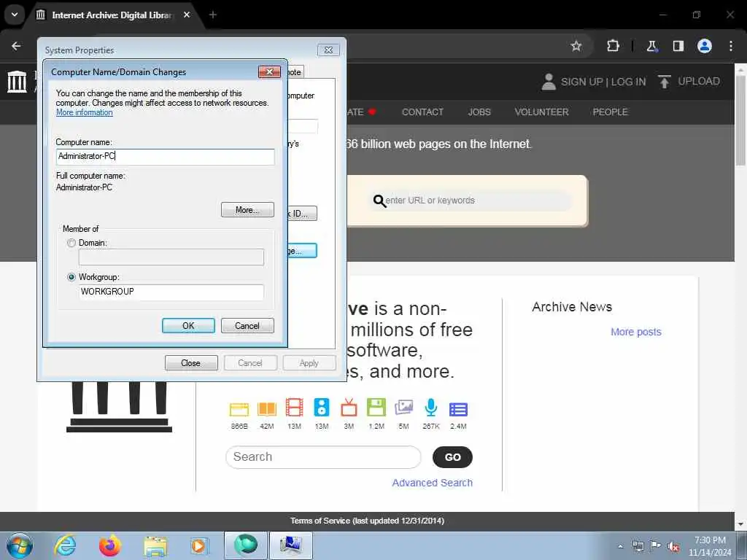Viewport: 747px width, 560px height.
Task: Click Close in System Properties
Action: pyautogui.click(x=191, y=363)
